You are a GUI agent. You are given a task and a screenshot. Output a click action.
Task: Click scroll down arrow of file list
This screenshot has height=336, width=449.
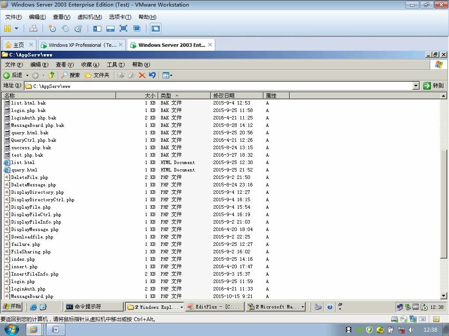click(444, 296)
